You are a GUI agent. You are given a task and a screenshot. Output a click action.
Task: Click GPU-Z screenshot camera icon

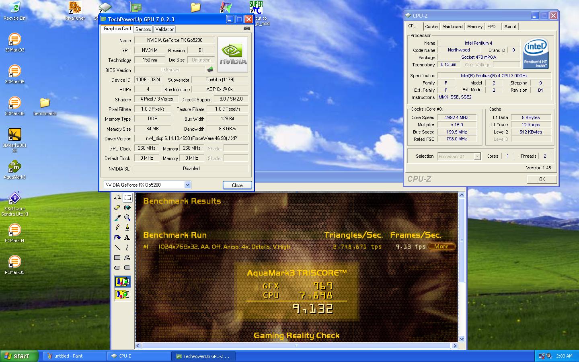[247, 29]
